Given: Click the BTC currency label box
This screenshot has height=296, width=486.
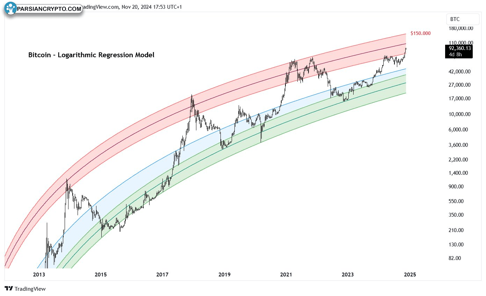Looking at the screenshot, I should tap(463, 19).
